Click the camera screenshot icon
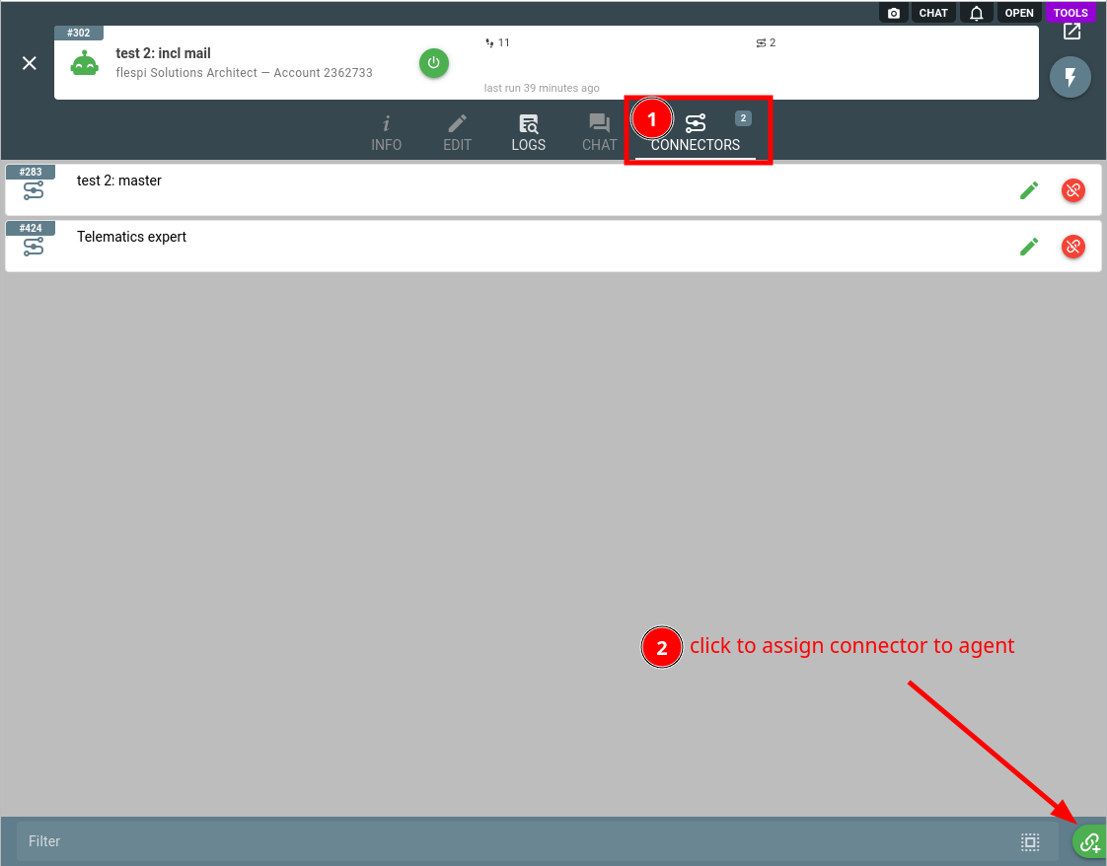Viewport: 1107px width, 866px height. [894, 13]
